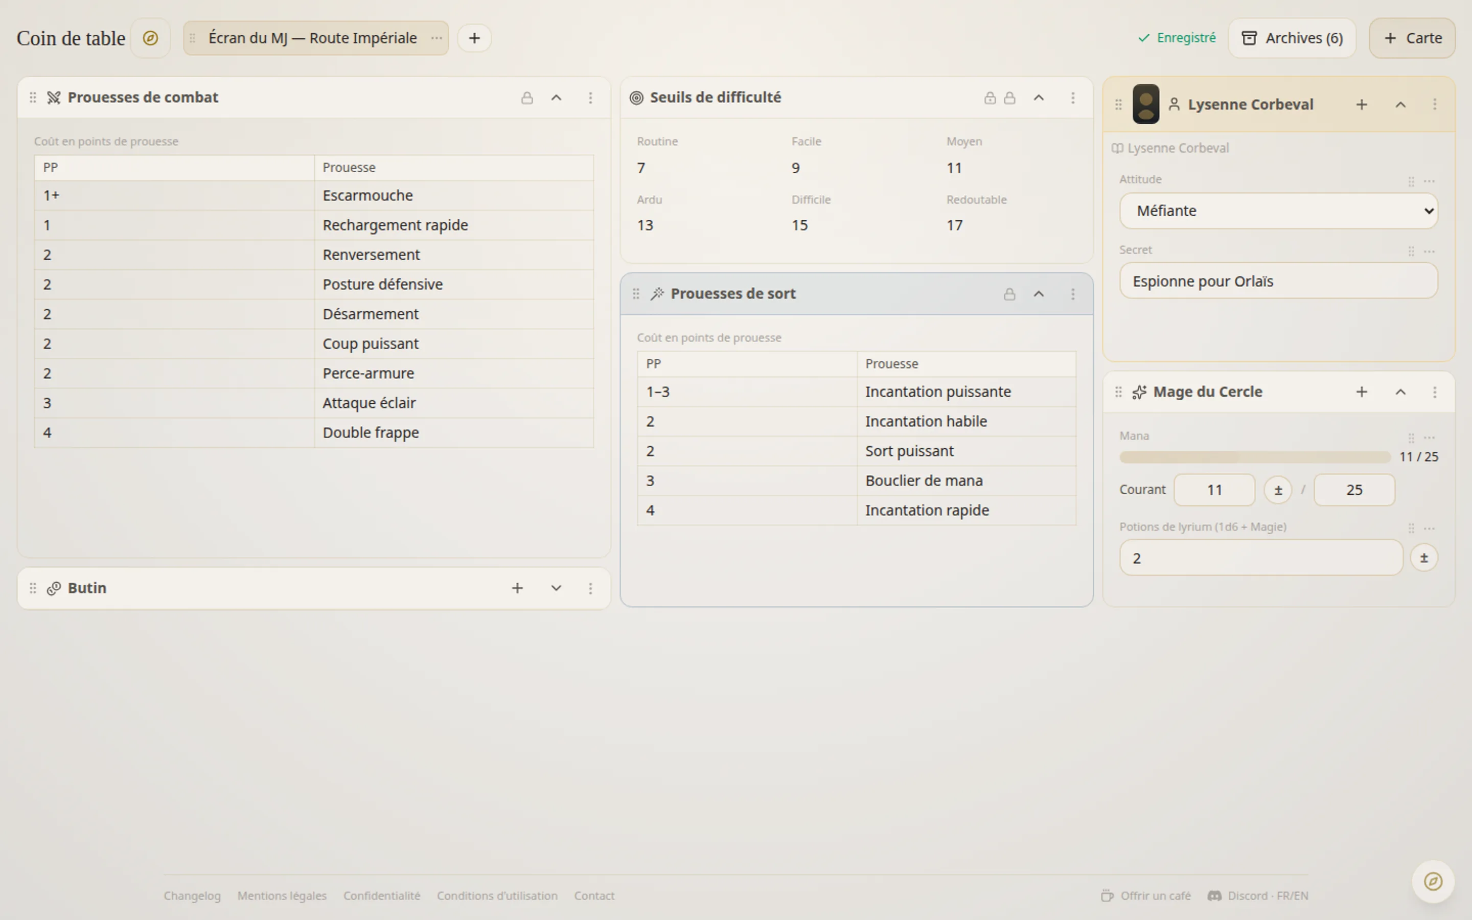Toggle the lock on Prouesses de combat
This screenshot has width=1472, height=920.
coord(527,98)
